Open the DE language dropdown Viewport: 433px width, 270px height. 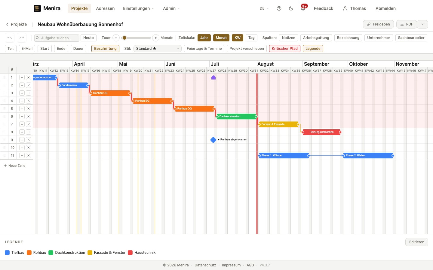tap(264, 8)
